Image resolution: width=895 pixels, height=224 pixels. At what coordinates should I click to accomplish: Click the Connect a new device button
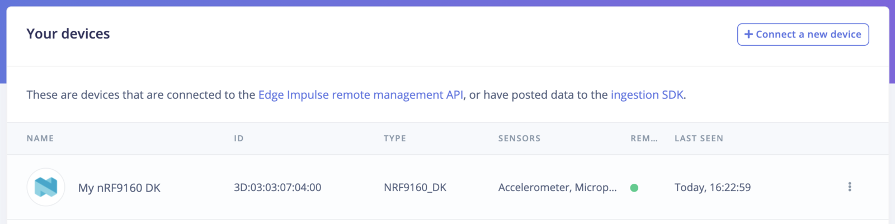[x=803, y=35]
